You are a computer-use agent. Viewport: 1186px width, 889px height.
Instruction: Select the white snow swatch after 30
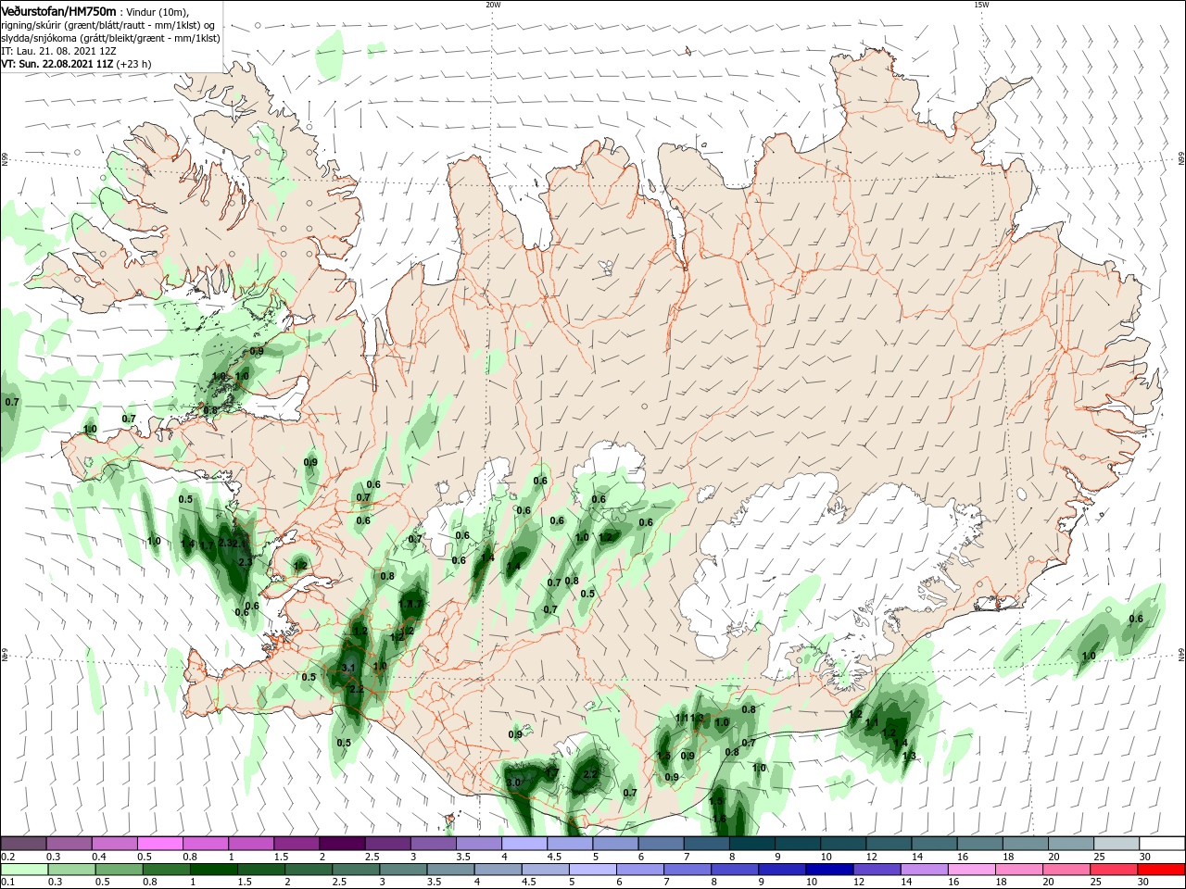(x=1162, y=844)
